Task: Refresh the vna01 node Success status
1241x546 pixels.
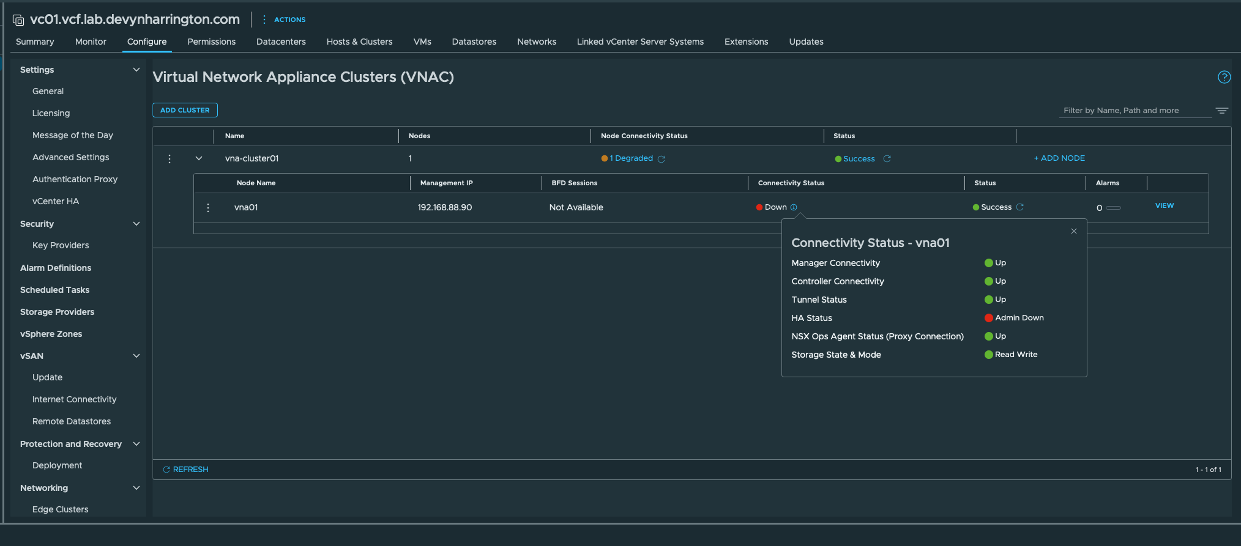Action: coord(1019,207)
